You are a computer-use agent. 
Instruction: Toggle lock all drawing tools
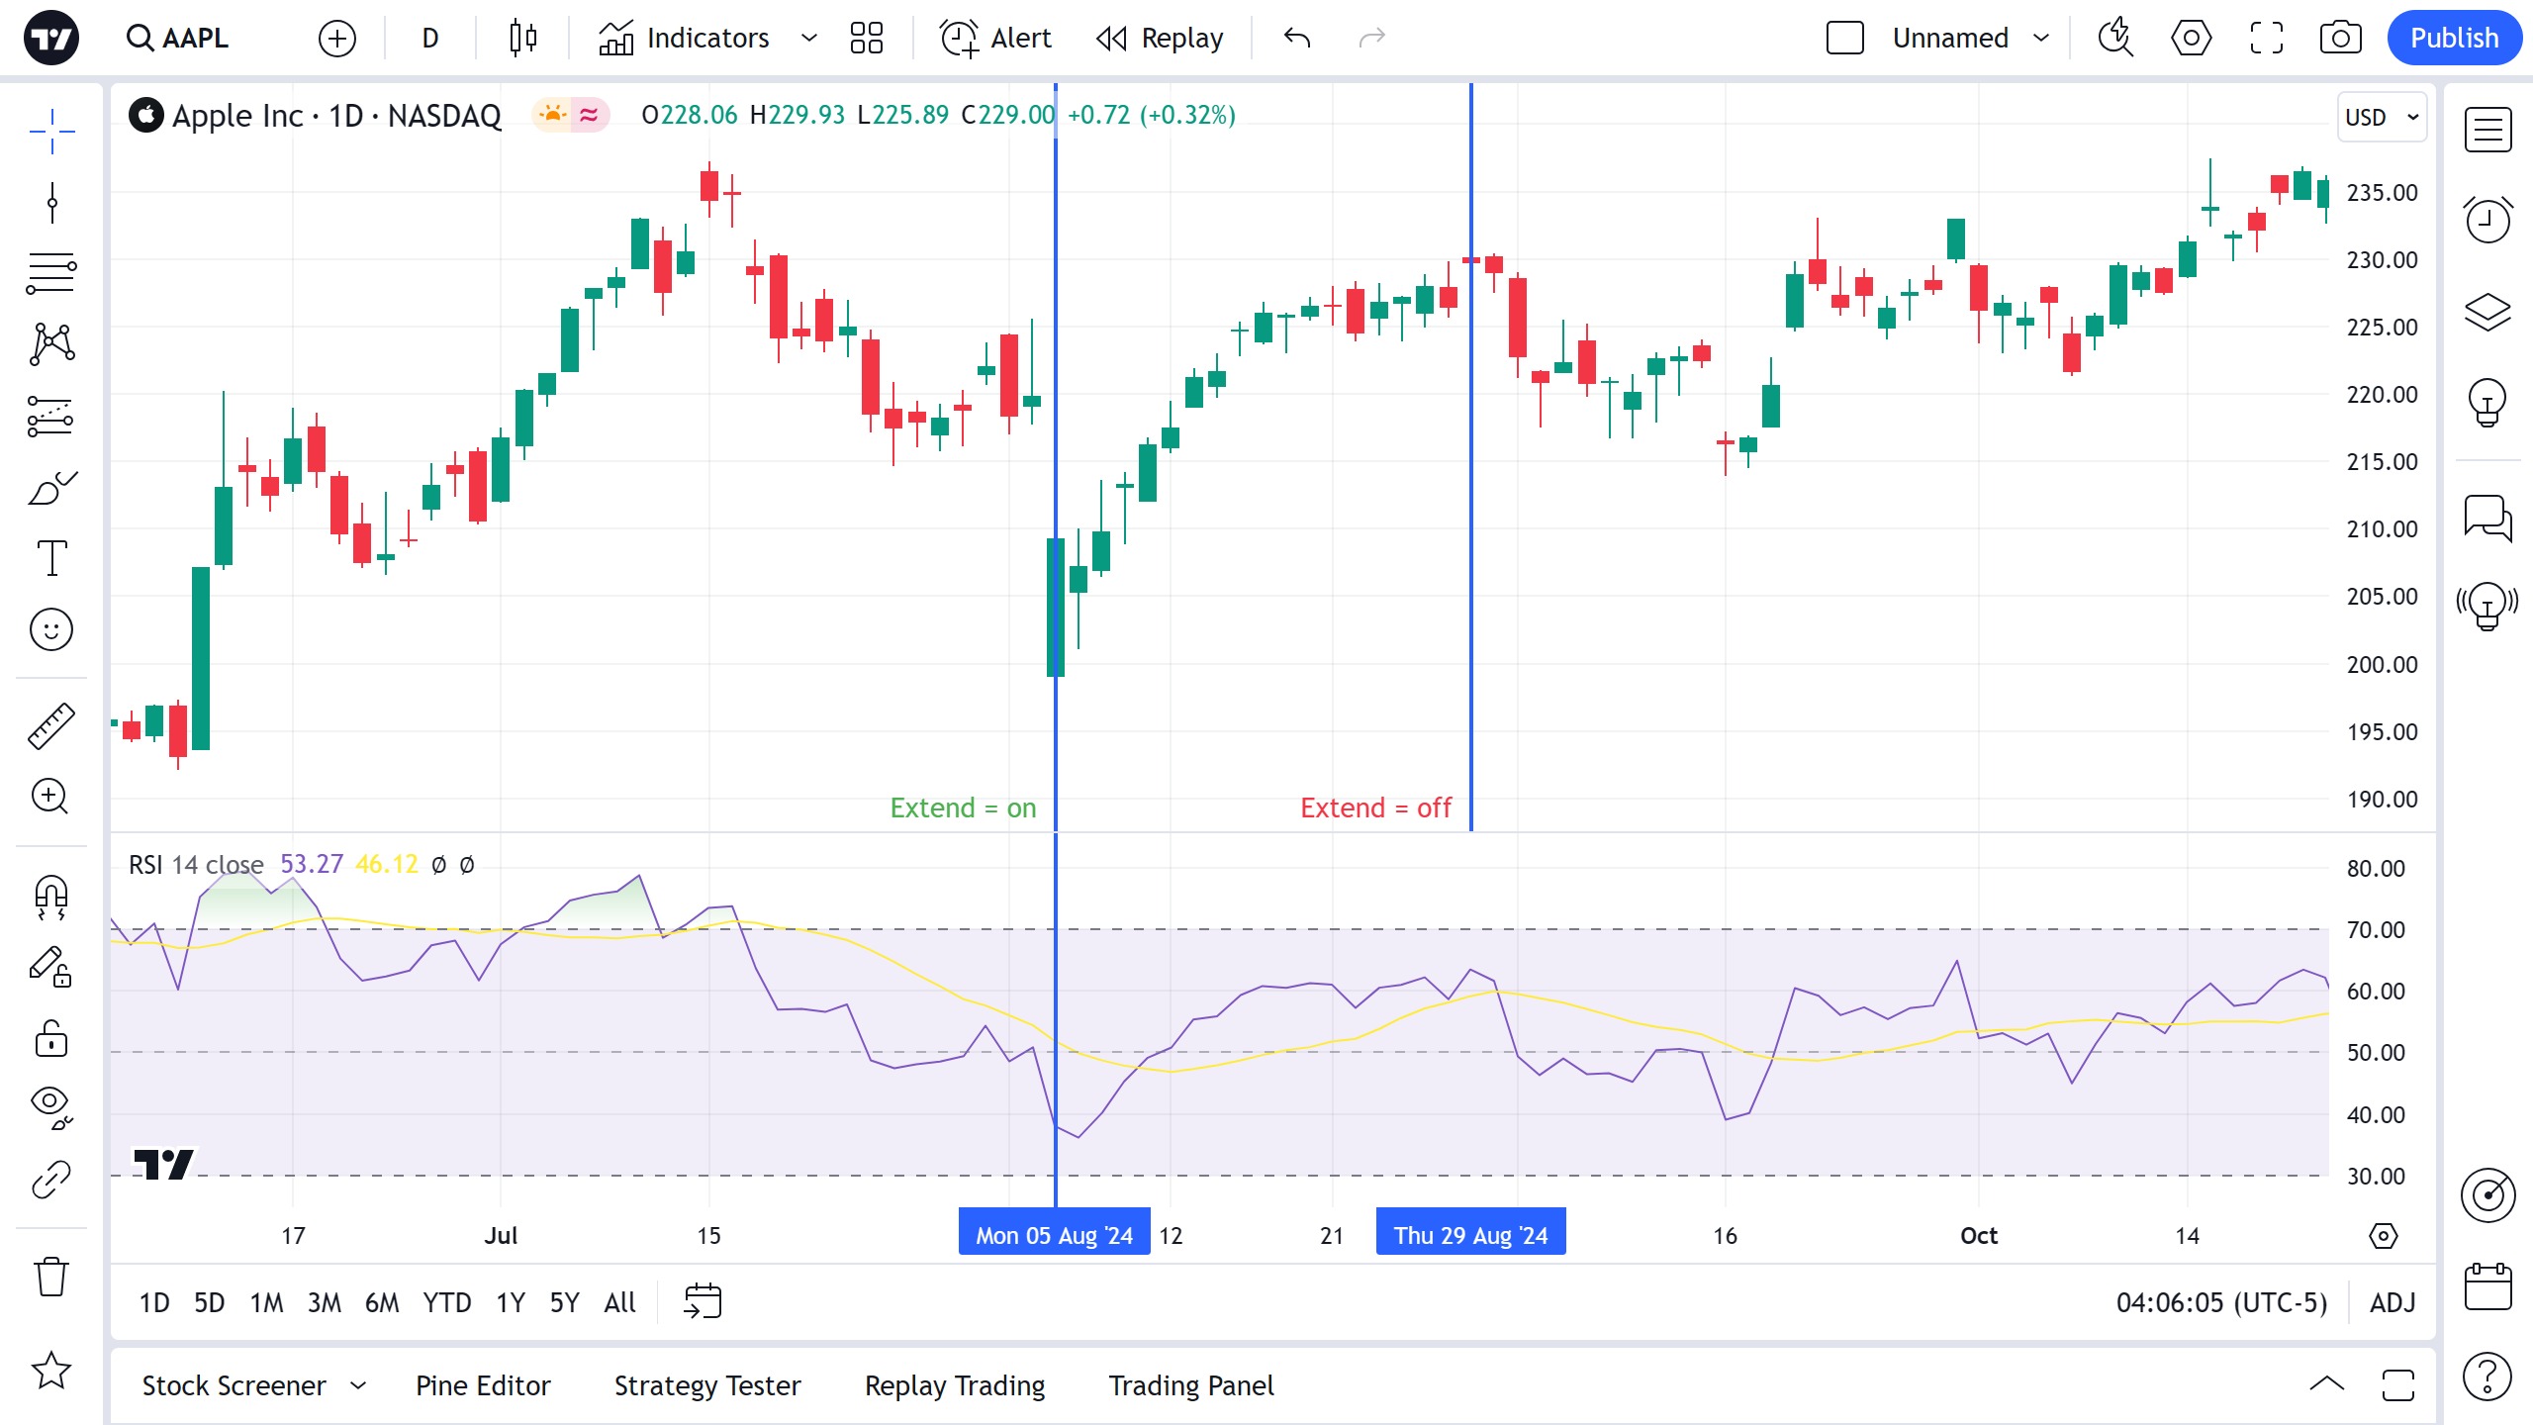click(50, 1039)
